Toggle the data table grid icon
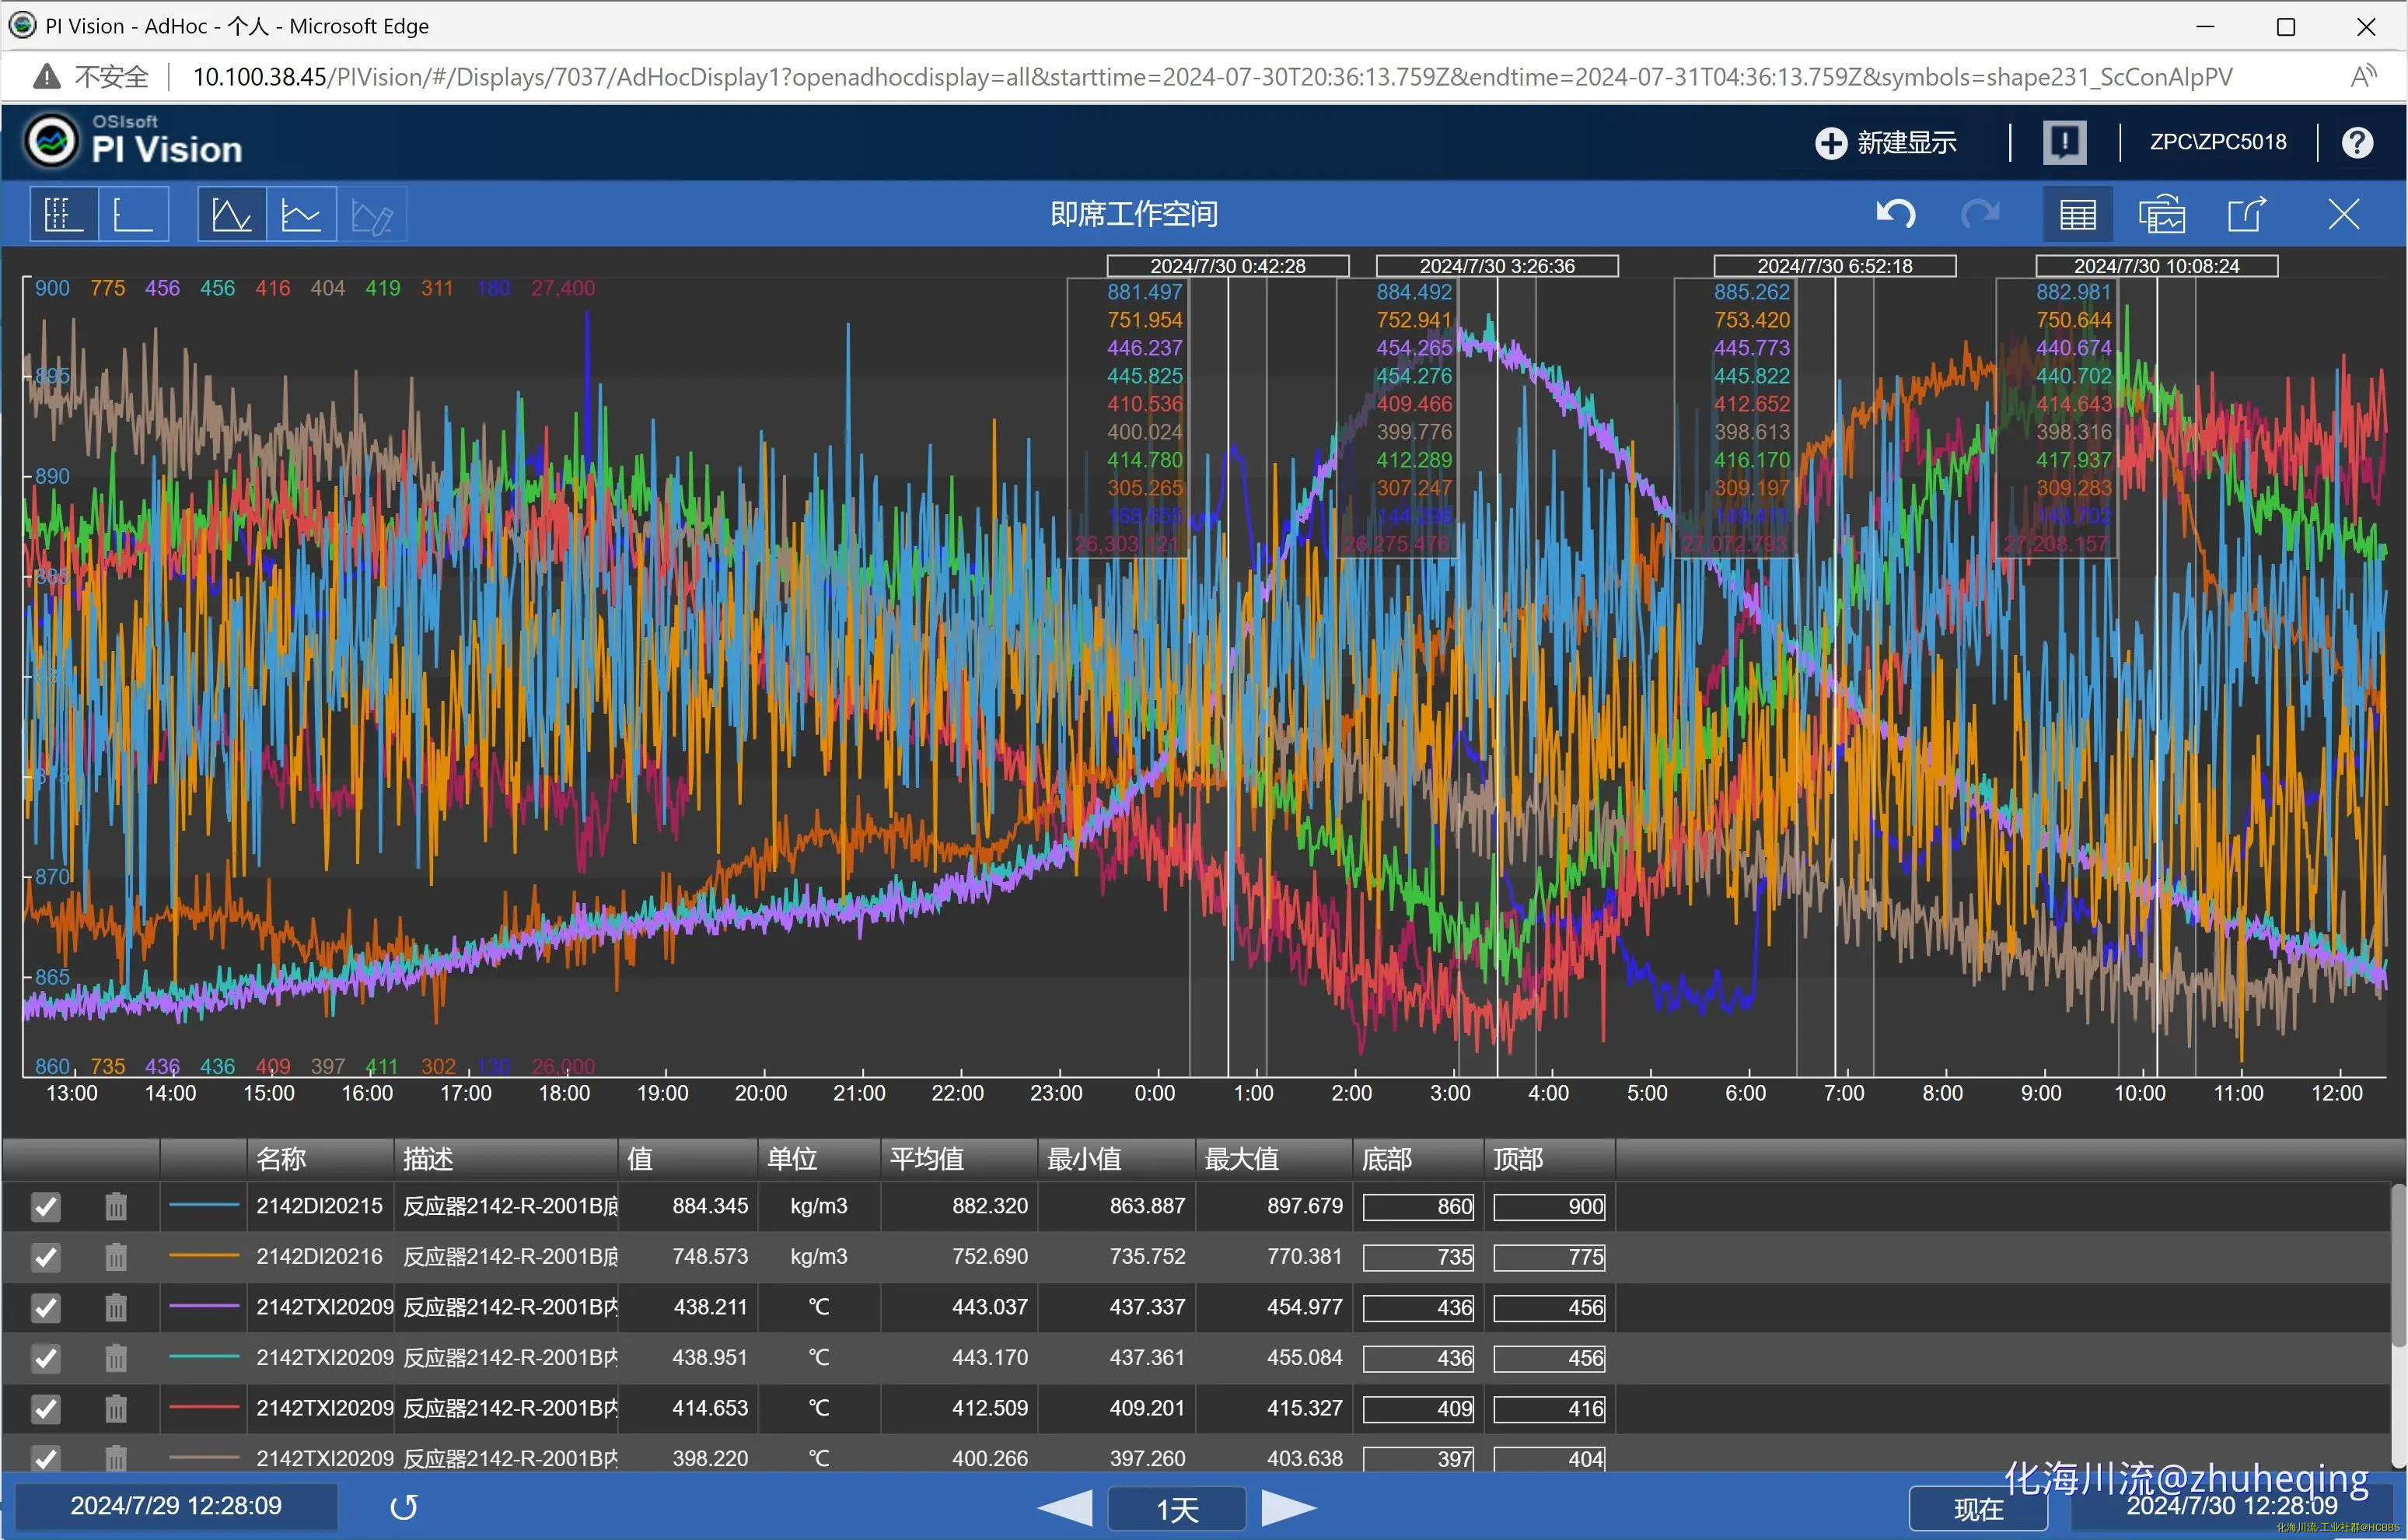The height and width of the screenshot is (1540, 2408). 2078,214
